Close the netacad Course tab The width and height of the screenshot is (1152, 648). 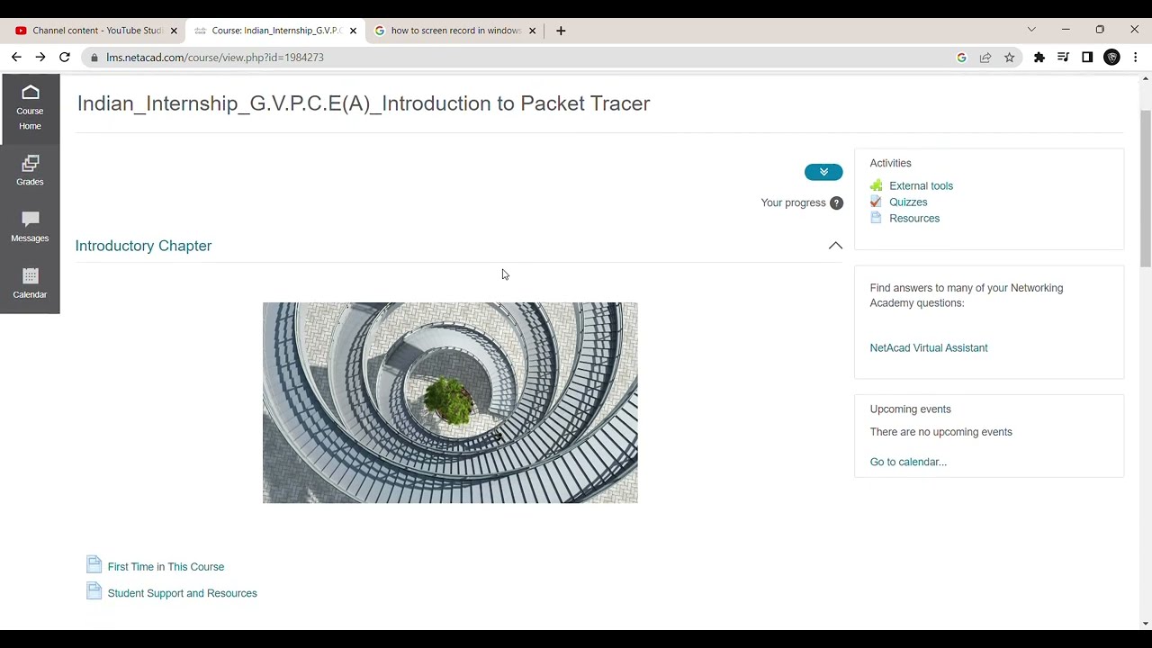pos(353,31)
